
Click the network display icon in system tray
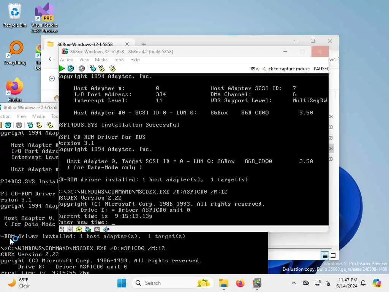(x=318, y=283)
